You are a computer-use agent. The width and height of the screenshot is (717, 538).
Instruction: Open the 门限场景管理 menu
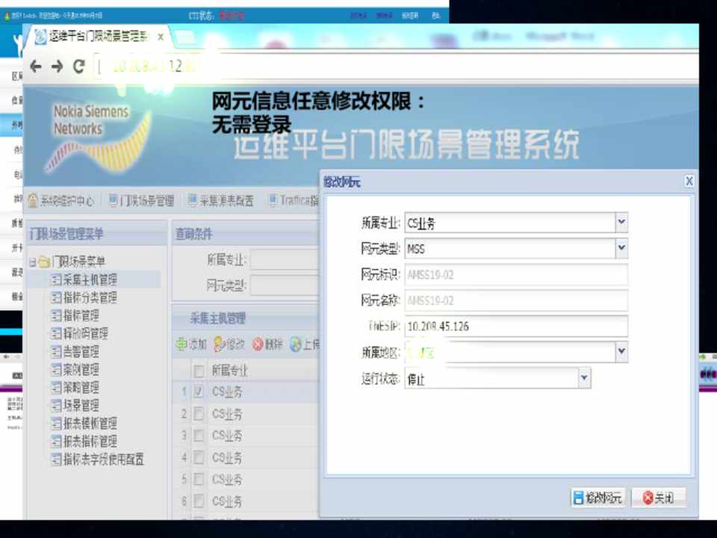click(x=140, y=201)
